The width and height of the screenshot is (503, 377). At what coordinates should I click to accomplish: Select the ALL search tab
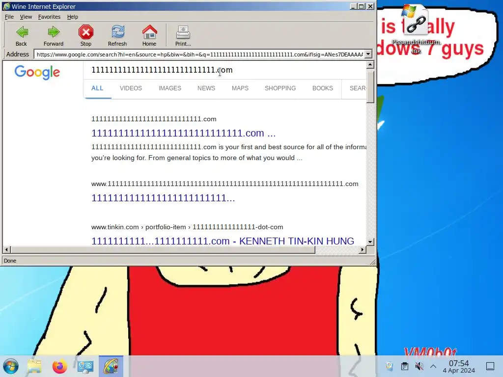coord(97,88)
